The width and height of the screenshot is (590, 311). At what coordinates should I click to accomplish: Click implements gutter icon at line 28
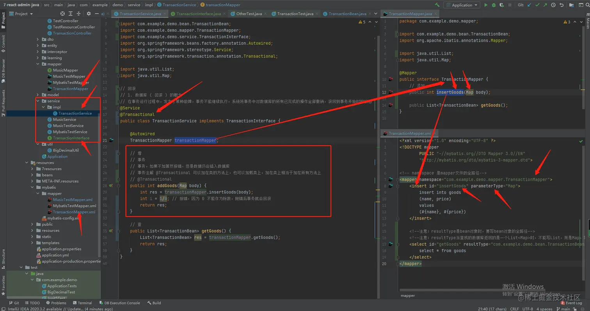111,186
